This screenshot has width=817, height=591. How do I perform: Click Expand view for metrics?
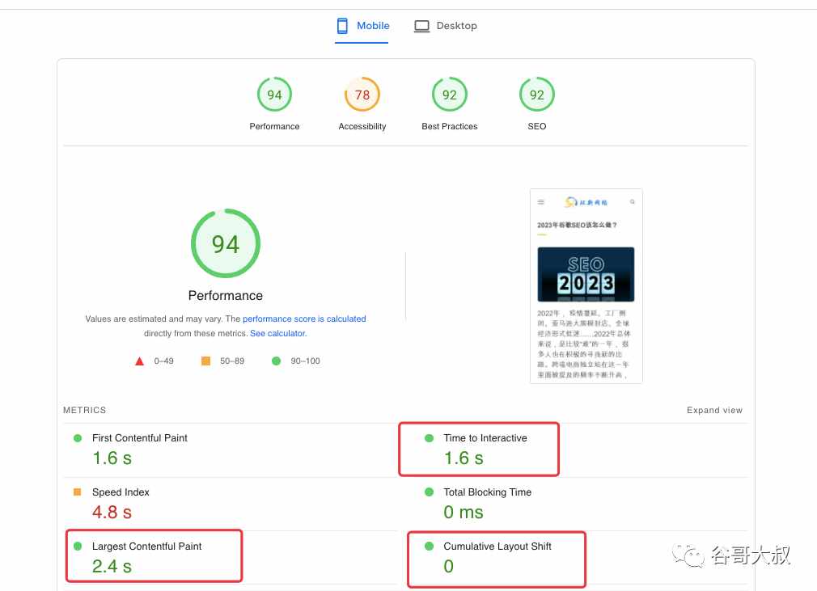(714, 411)
